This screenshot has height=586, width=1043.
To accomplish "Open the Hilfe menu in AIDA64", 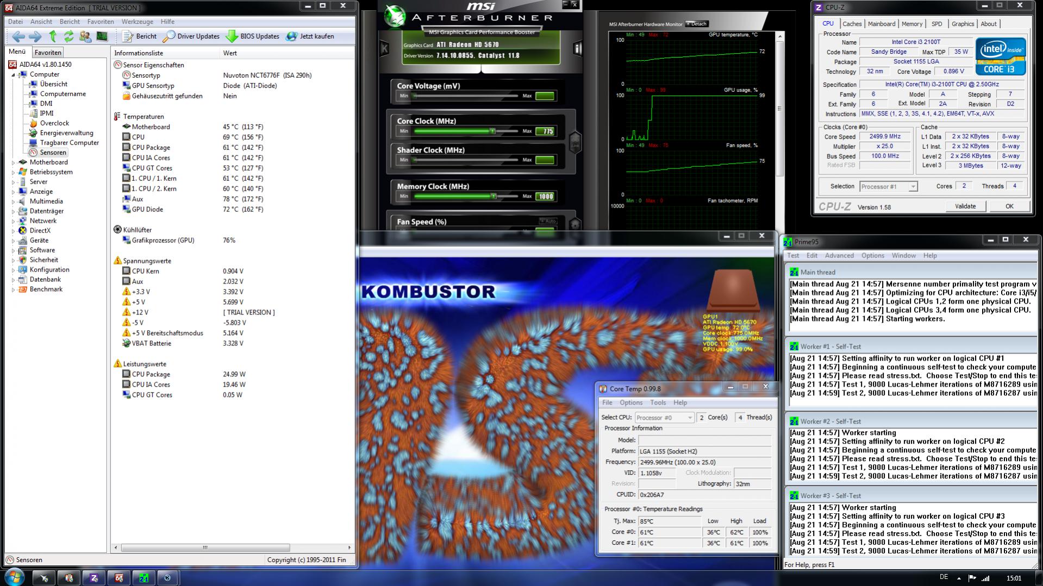I will [167, 22].
